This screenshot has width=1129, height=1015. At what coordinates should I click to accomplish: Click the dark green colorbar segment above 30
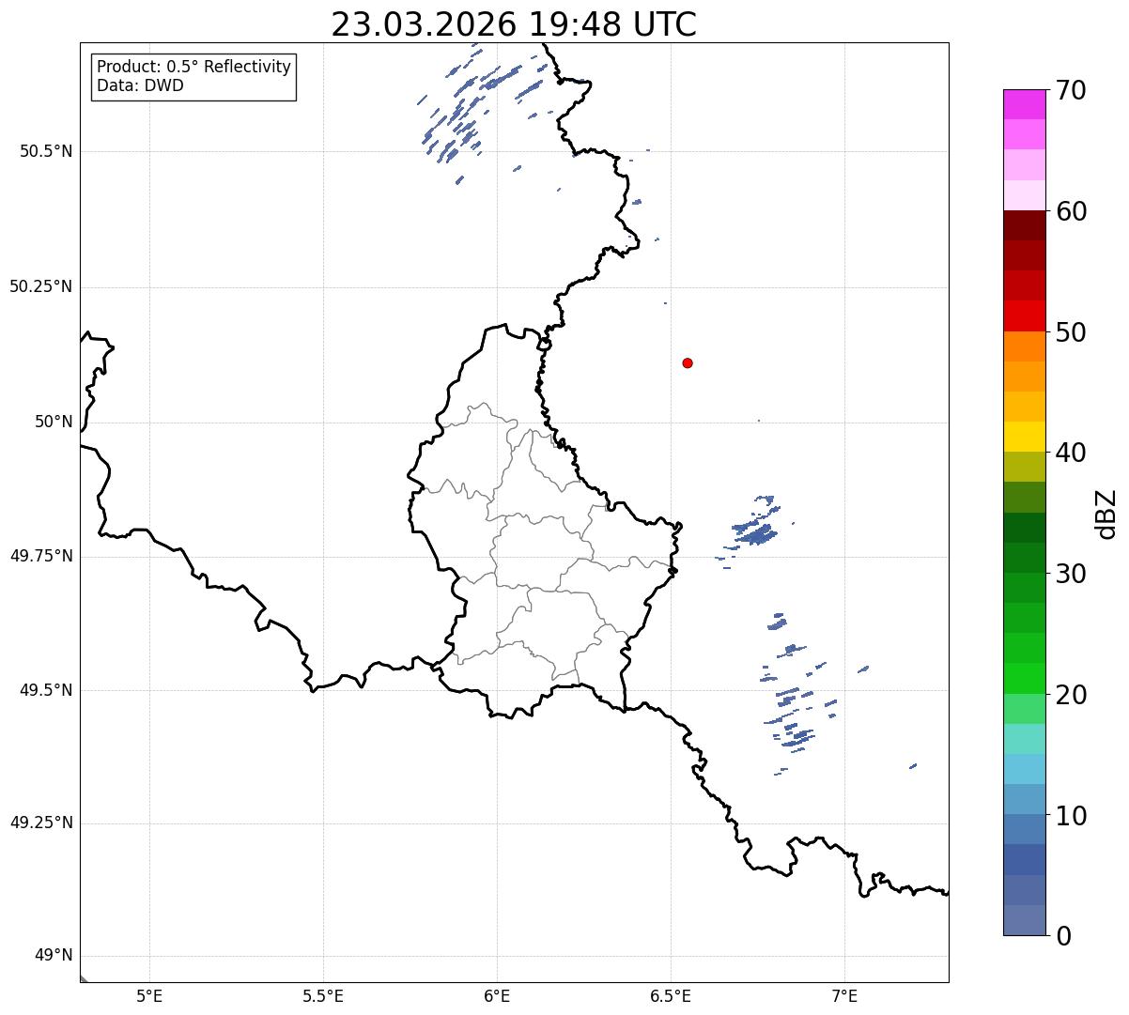tap(1024, 558)
